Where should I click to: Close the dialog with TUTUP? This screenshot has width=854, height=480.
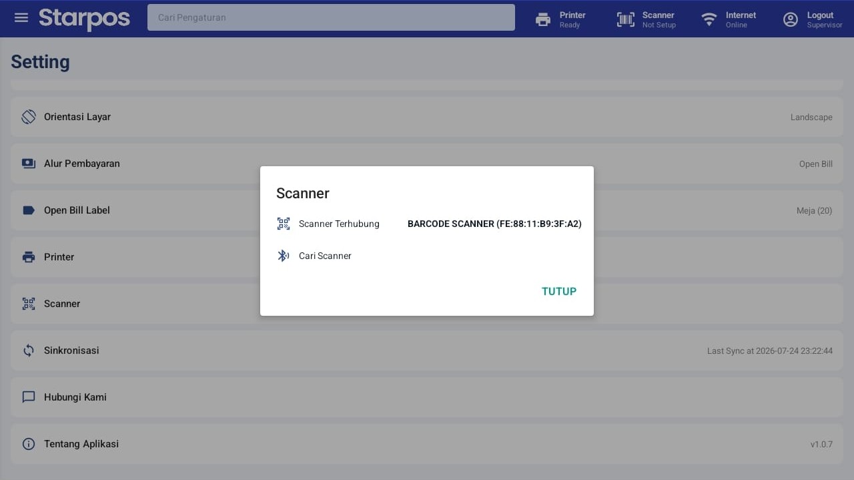(x=559, y=291)
